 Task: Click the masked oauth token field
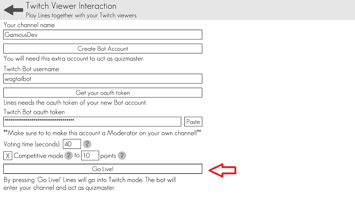(x=92, y=122)
